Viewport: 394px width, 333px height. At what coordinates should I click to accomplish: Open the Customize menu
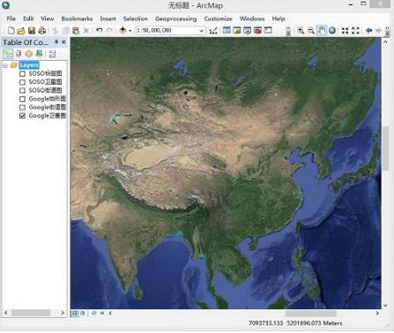218,18
